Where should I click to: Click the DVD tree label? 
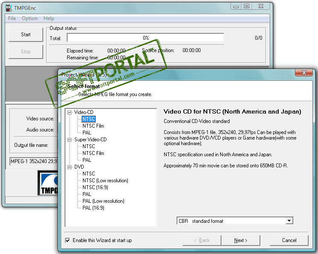(79, 167)
